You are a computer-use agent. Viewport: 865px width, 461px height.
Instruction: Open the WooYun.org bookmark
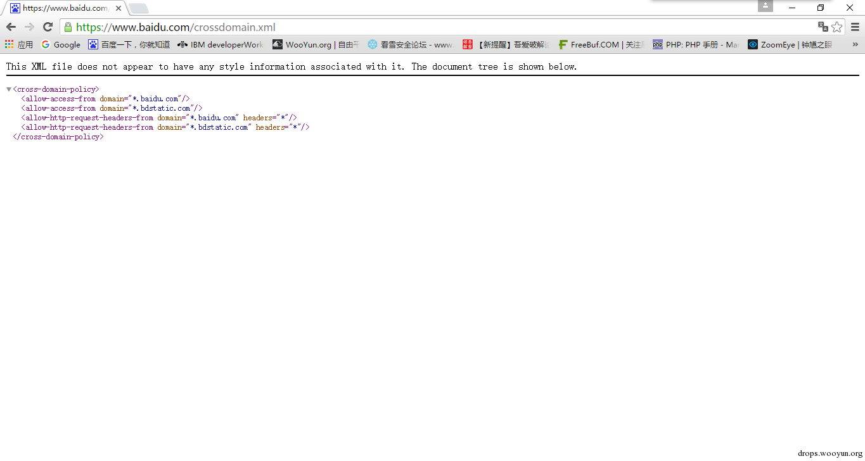coord(316,44)
